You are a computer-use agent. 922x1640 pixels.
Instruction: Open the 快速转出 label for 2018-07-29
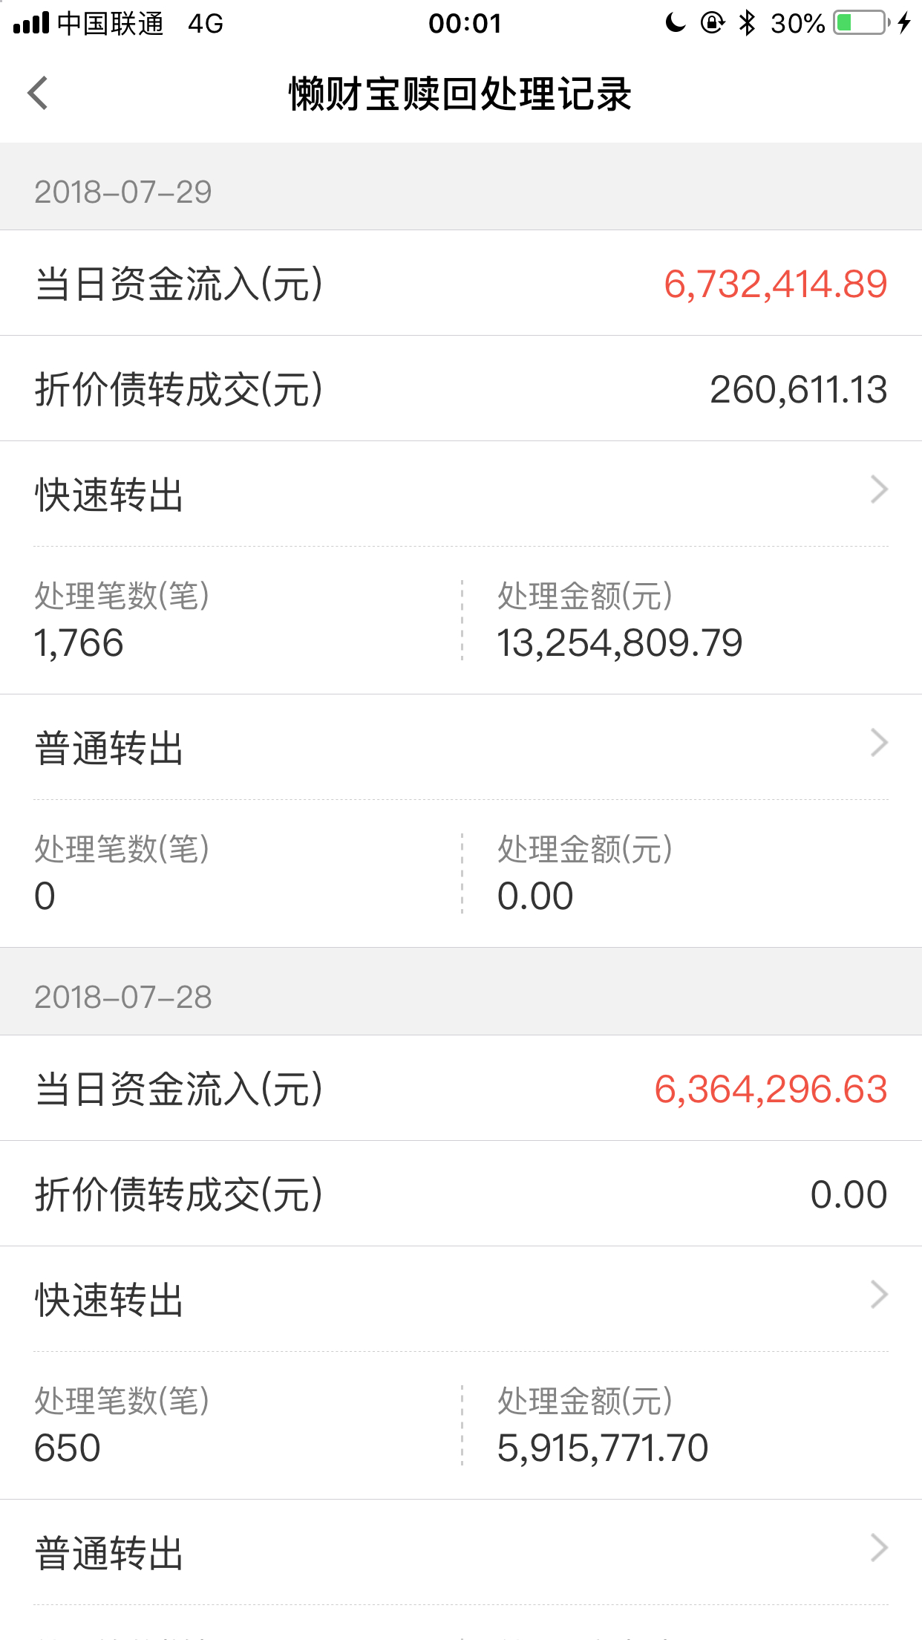109,495
